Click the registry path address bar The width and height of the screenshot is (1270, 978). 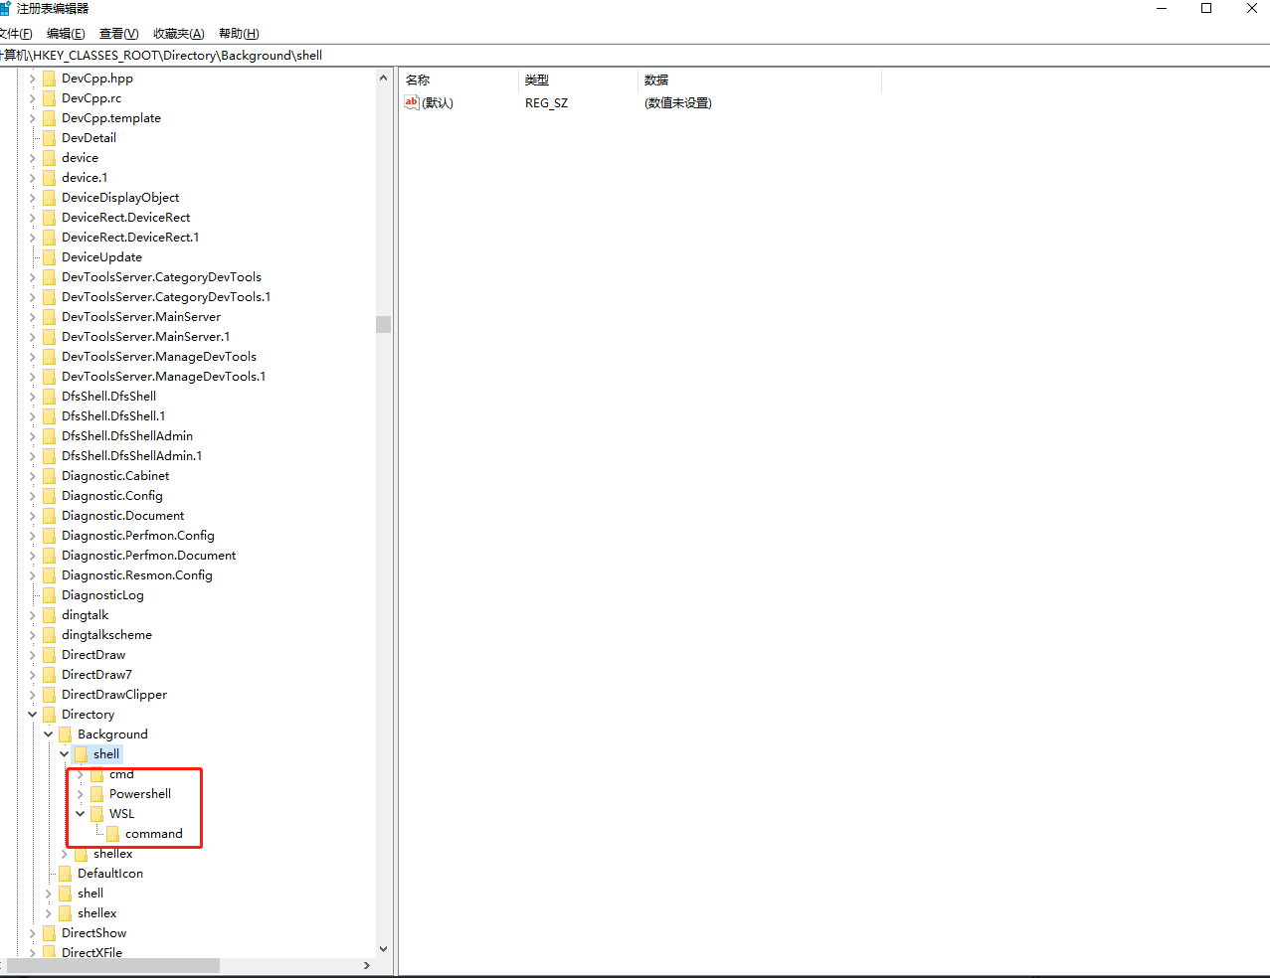[635, 56]
